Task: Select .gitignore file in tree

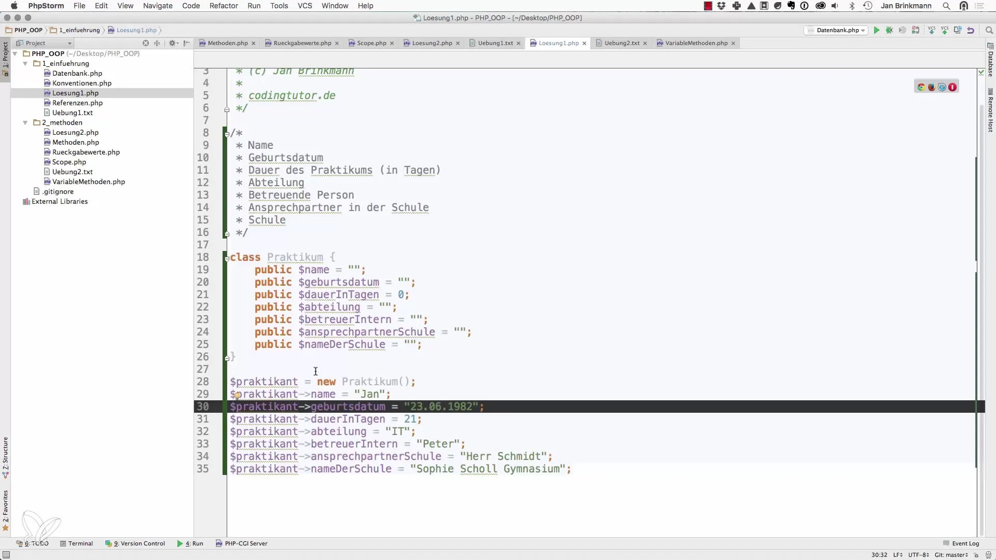Action: click(x=58, y=192)
